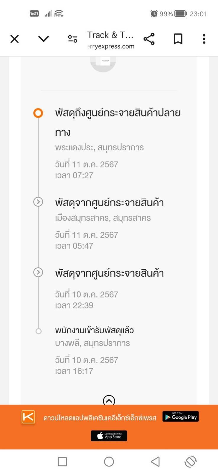Bookmark this Track & Trace page
This screenshot has width=218, height=474.
pyautogui.click(x=178, y=39)
